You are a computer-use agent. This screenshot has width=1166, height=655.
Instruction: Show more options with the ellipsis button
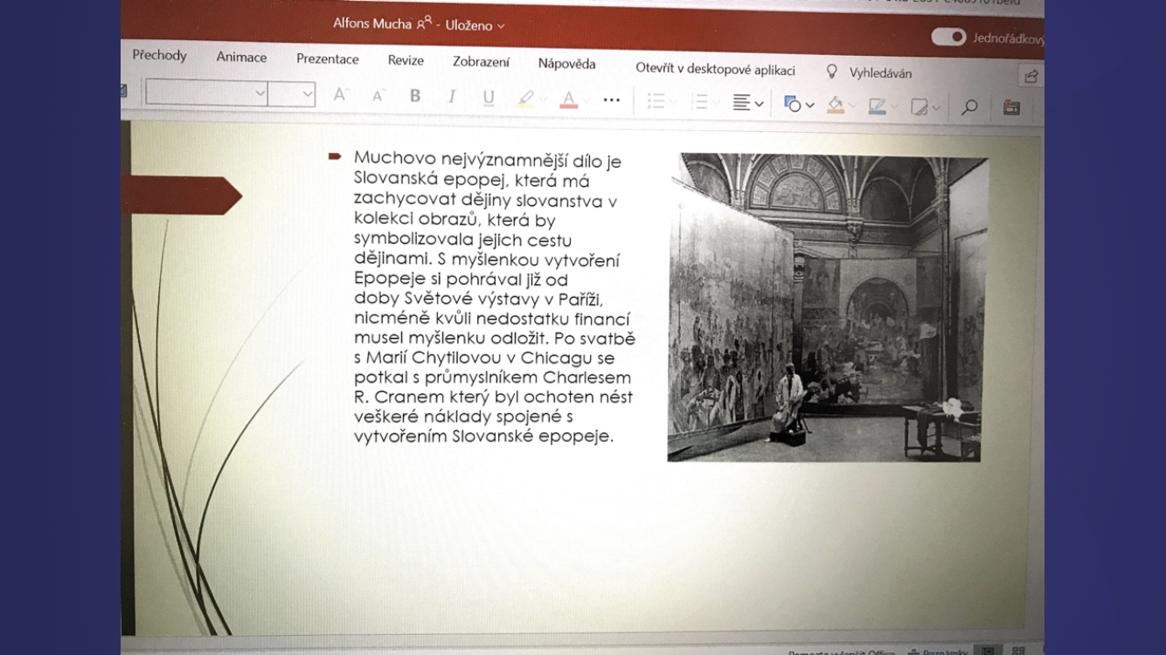click(612, 100)
